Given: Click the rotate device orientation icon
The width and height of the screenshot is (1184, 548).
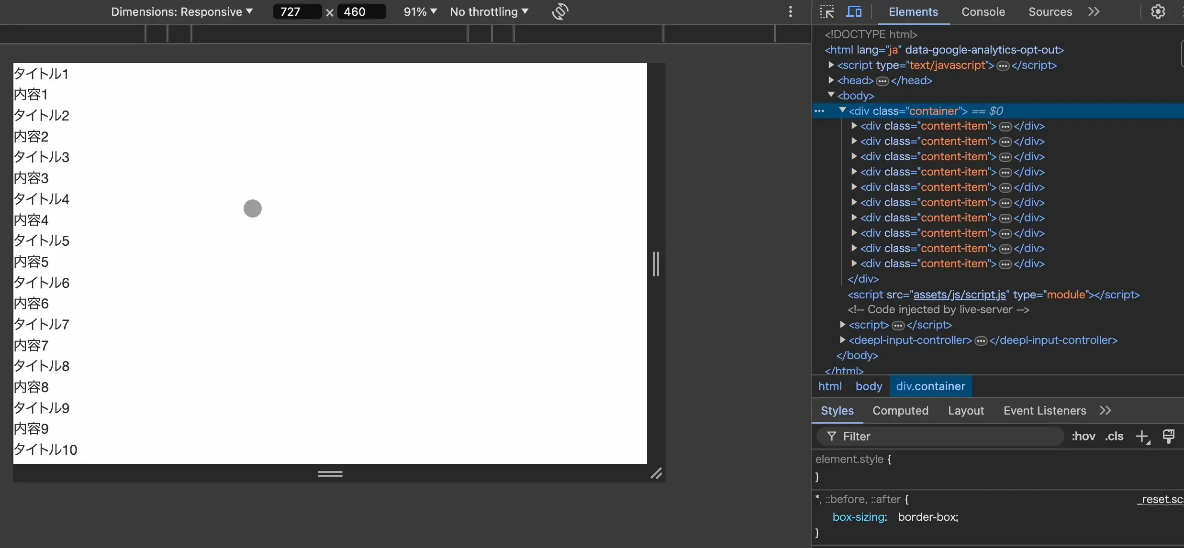Looking at the screenshot, I should (x=560, y=11).
